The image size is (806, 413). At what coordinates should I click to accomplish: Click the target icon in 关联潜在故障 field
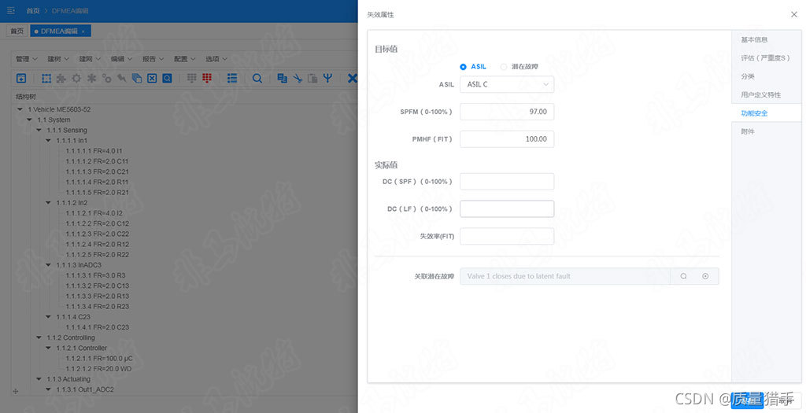click(705, 276)
